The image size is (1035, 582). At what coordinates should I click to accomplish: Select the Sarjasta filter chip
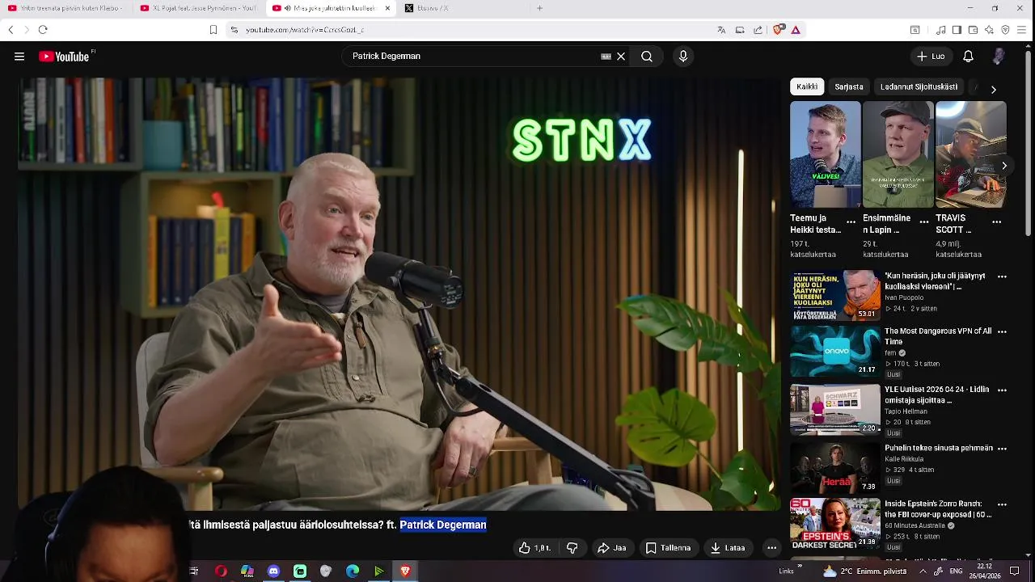[x=849, y=86]
